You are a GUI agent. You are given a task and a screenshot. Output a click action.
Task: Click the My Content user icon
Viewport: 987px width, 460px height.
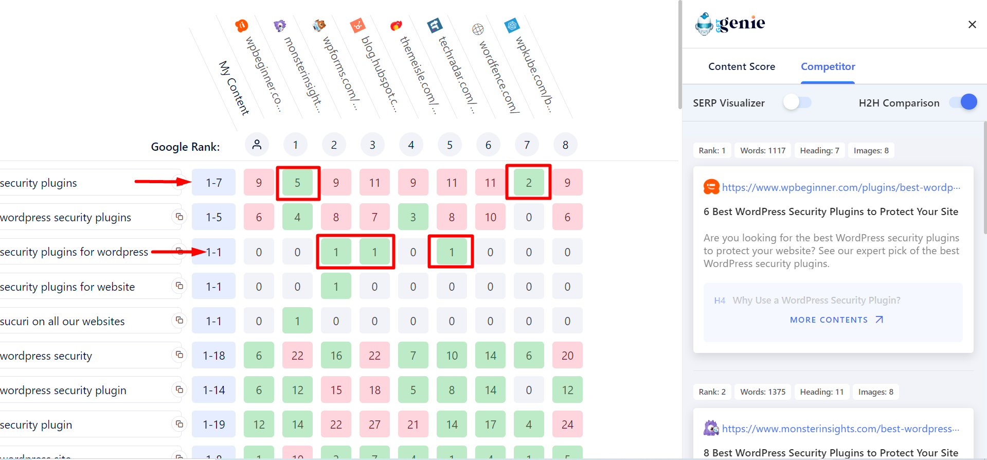(x=257, y=145)
